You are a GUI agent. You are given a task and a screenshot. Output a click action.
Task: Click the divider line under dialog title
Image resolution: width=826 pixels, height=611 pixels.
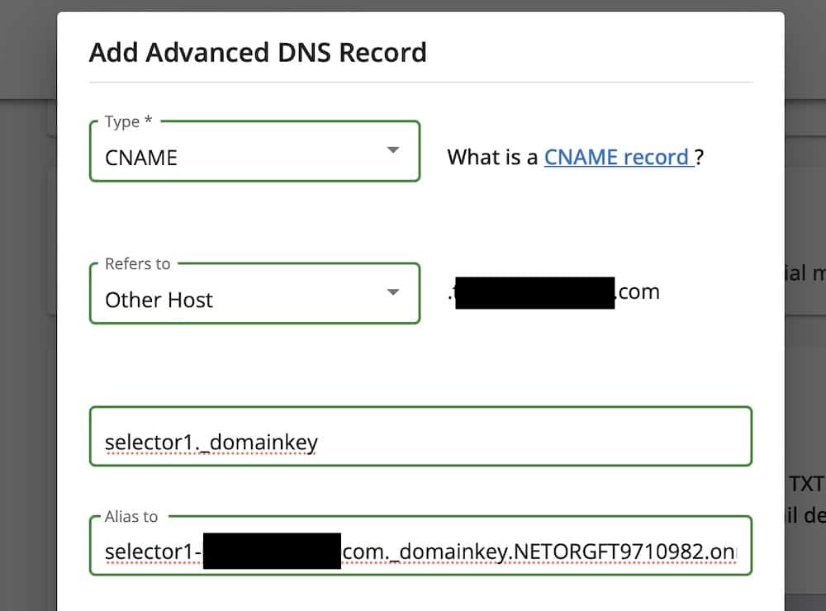[420, 83]
